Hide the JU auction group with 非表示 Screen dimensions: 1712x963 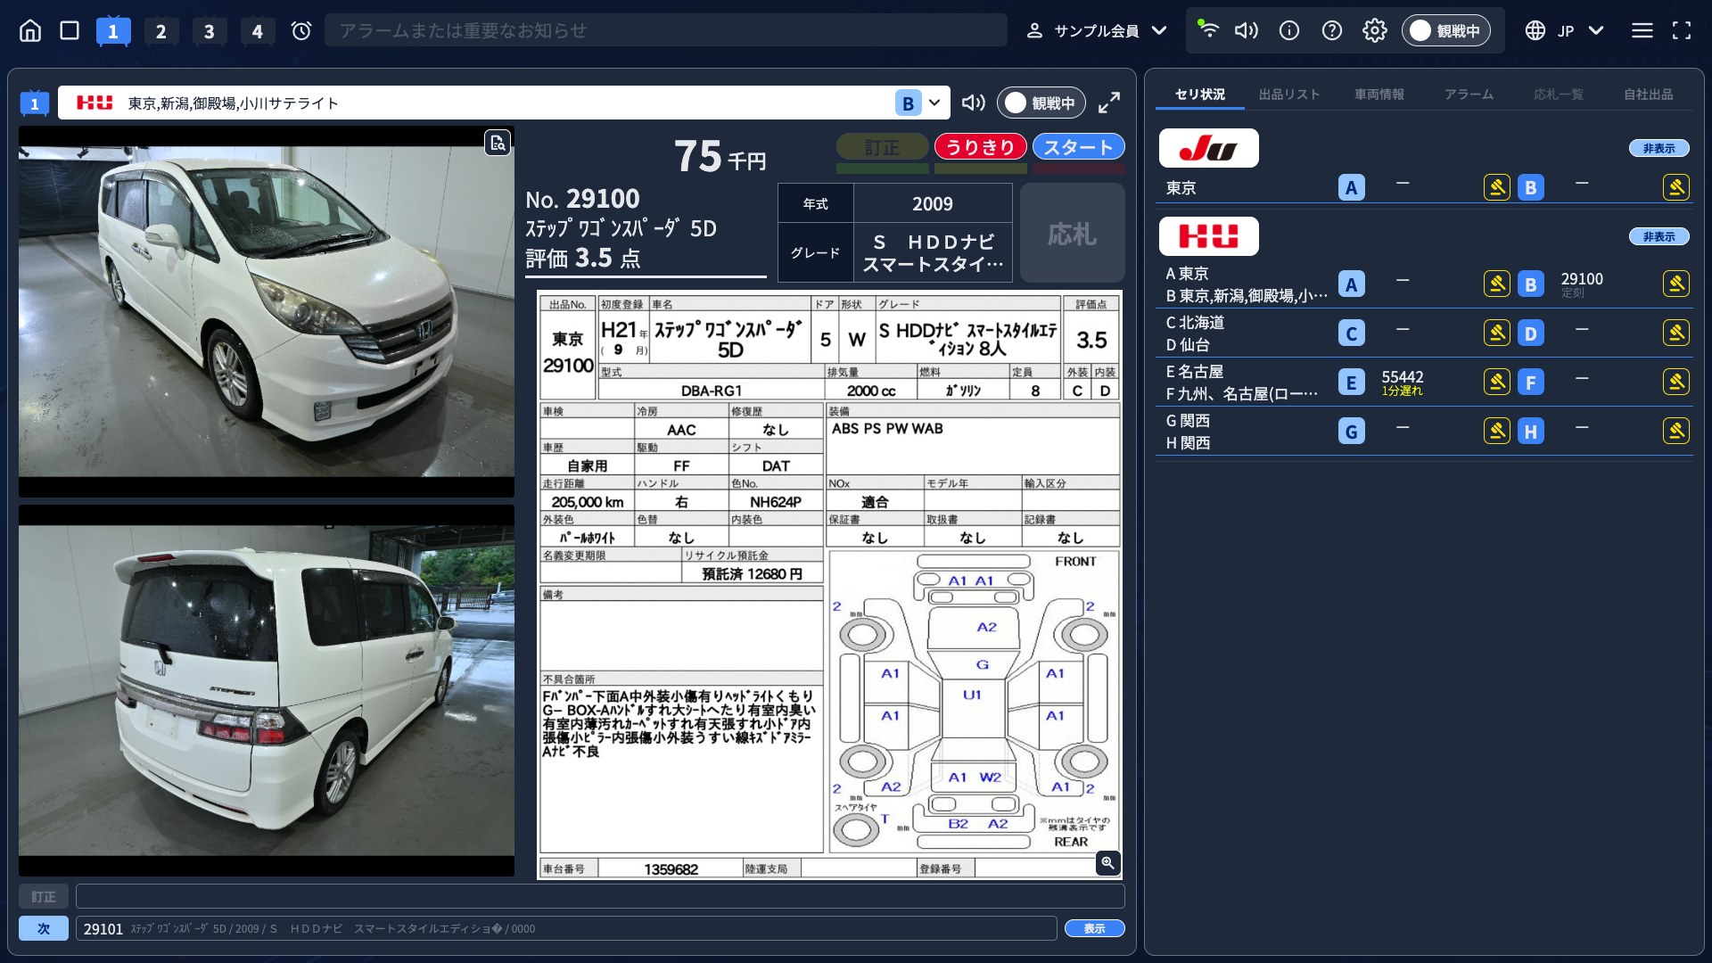point(1658,148)
